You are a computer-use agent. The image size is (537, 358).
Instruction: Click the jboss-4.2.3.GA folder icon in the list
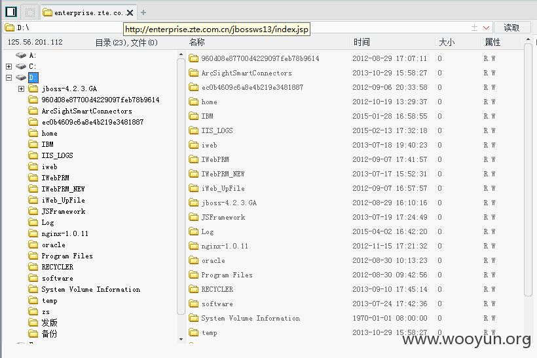tap(193, 203)
